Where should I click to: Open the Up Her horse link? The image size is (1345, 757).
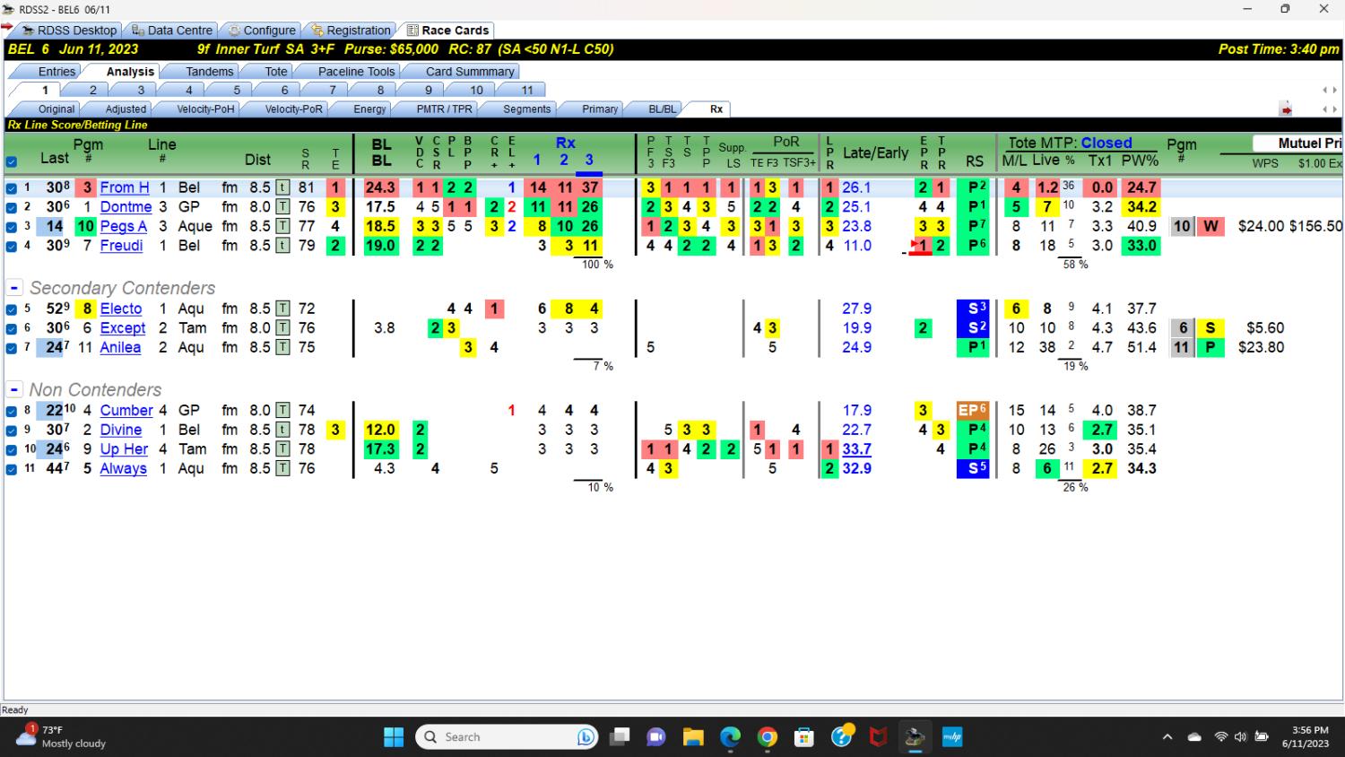pos(124,449)
